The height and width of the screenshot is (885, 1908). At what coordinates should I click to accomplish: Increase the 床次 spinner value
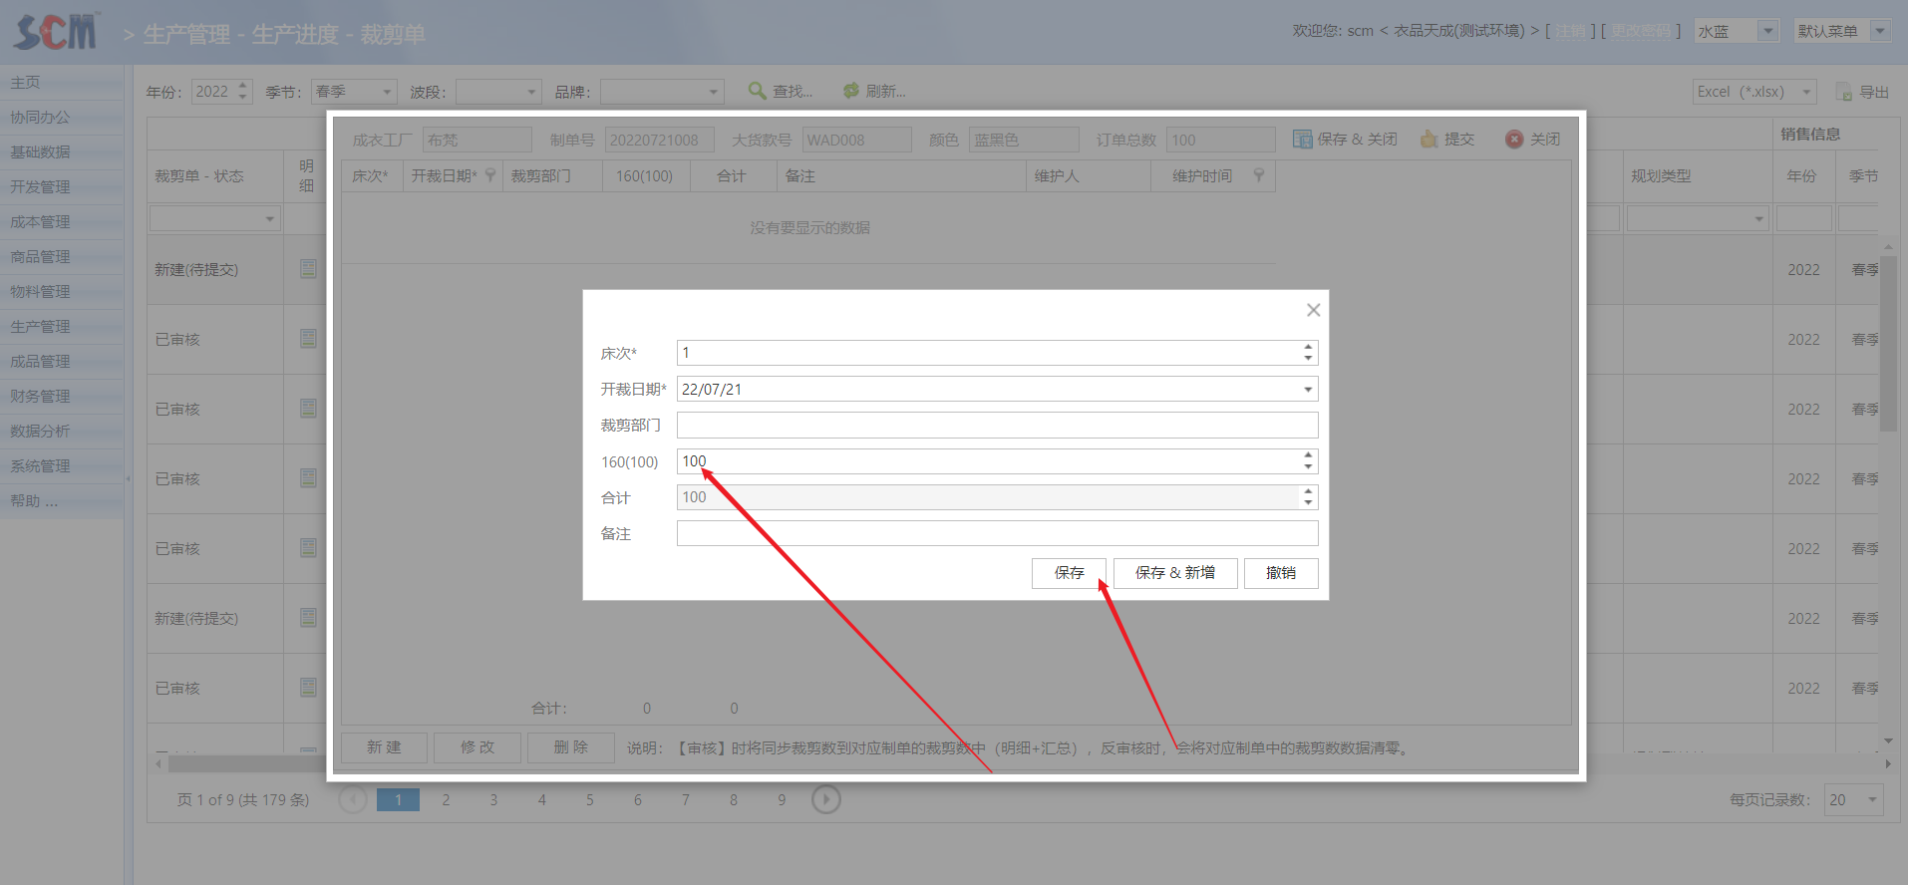1307,347
